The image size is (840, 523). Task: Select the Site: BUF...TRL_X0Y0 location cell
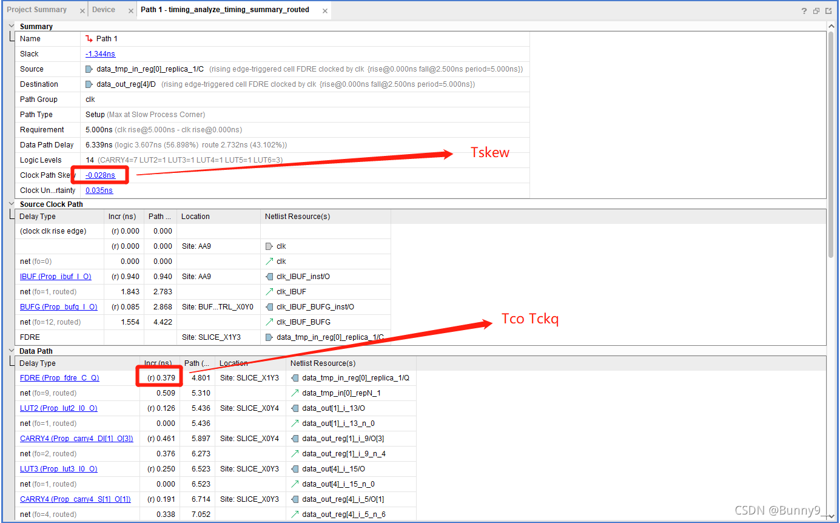(x=218, y=307)
